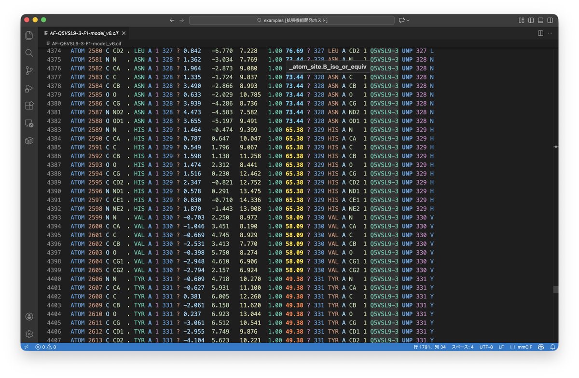
Task: Click the _atom_site.B_iso_or_equiv hover tooltip
Action: pyautogui.click(x=328, y=67)
